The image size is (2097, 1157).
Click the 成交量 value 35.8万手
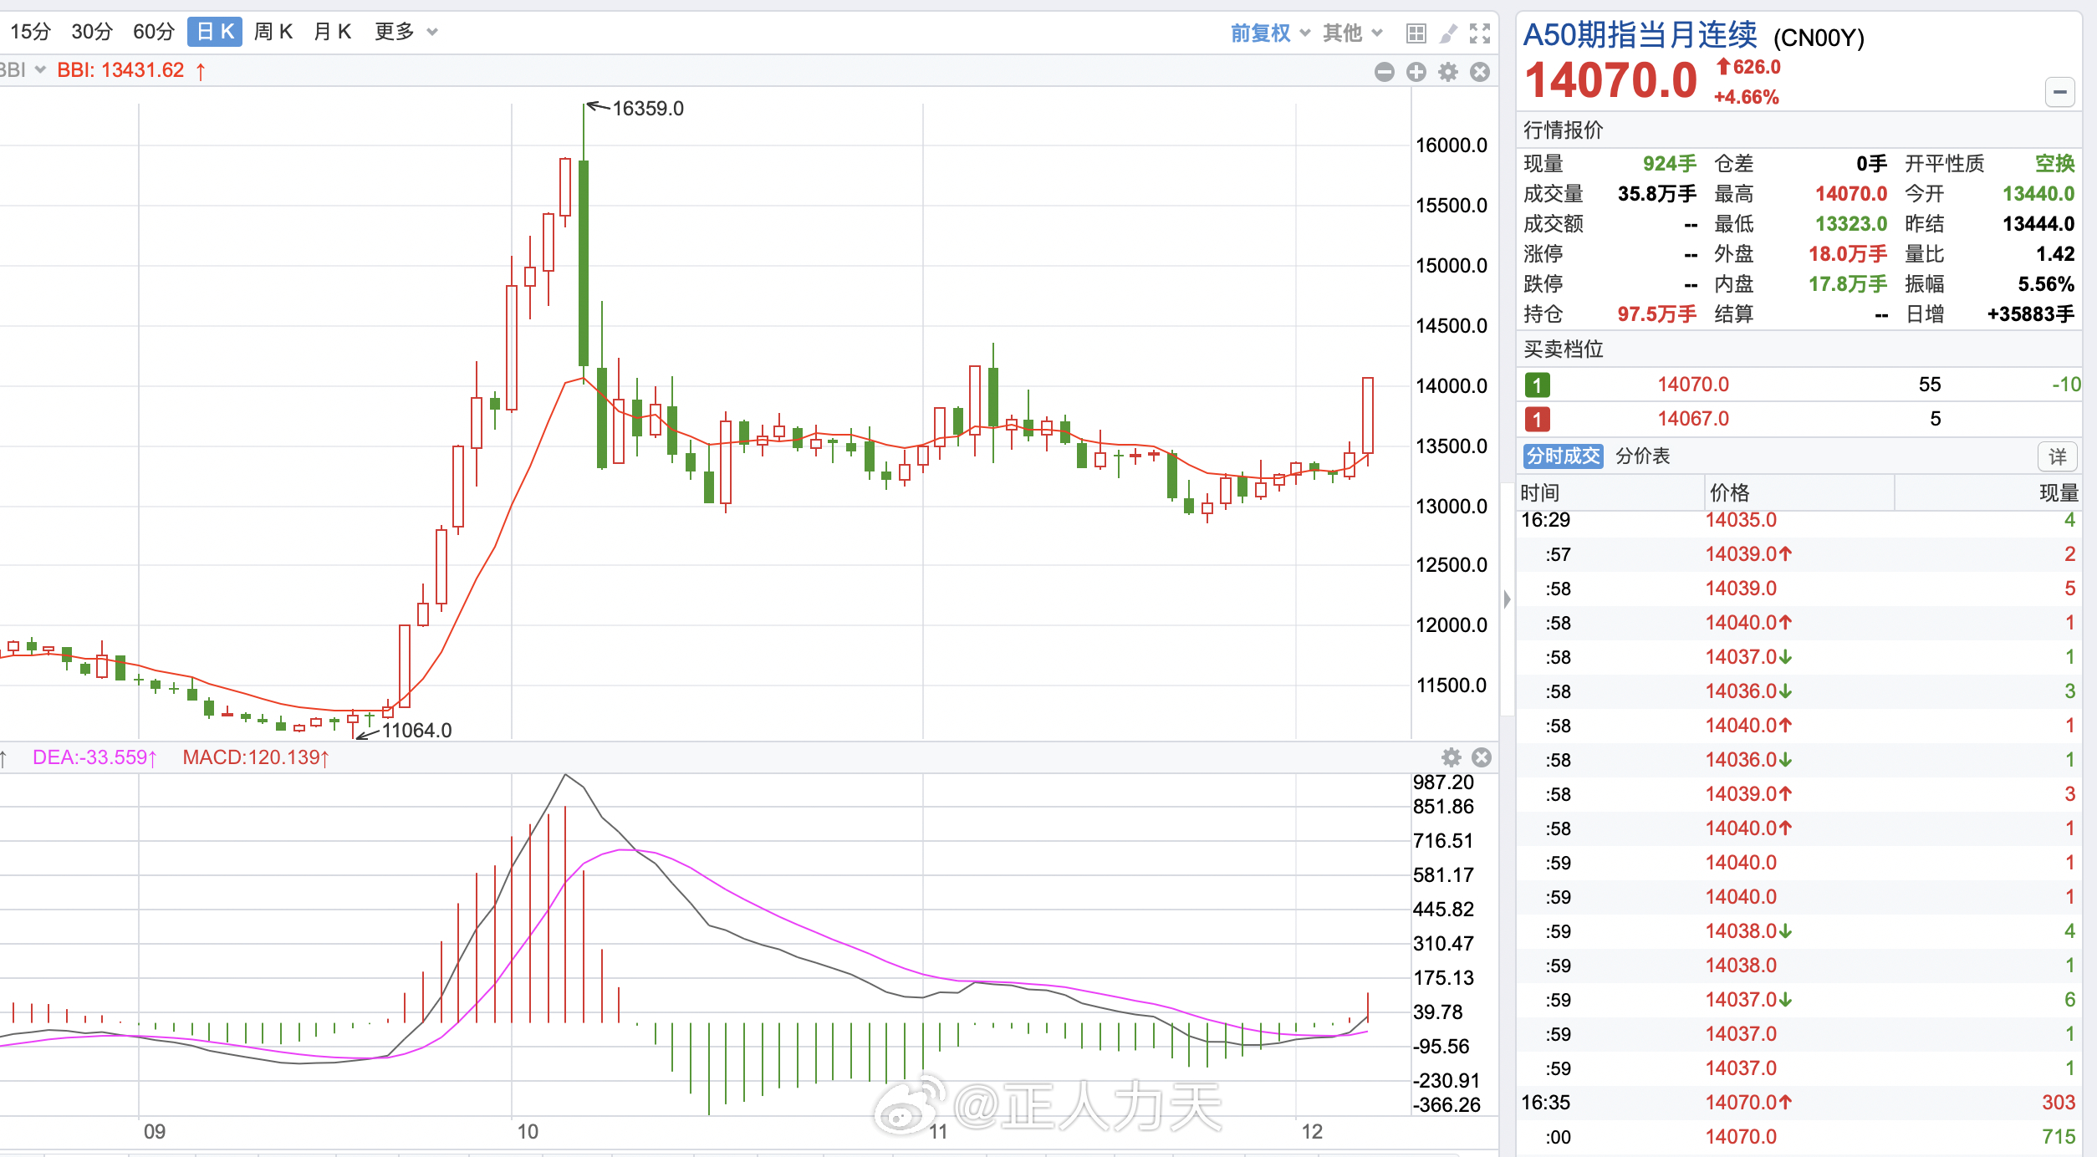click(1657, 194)
